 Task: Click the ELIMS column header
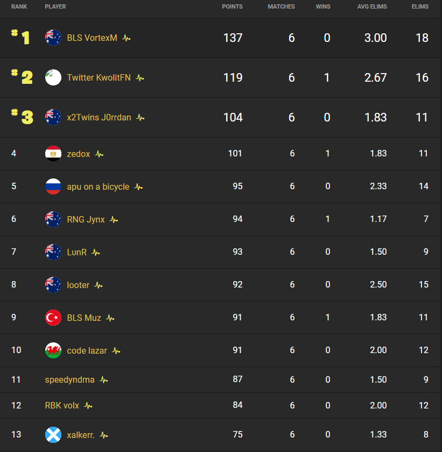point(420,6)
